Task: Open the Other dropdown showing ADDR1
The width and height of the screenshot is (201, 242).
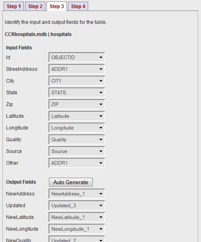Action: tap(77, 163)
